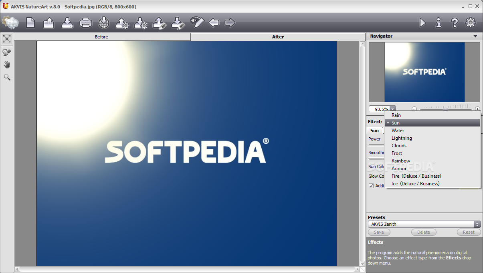This screenshot has height=273, width=483.
Task: Switch to the After tab
Action: pyautogui.click(x=278, y=37)
